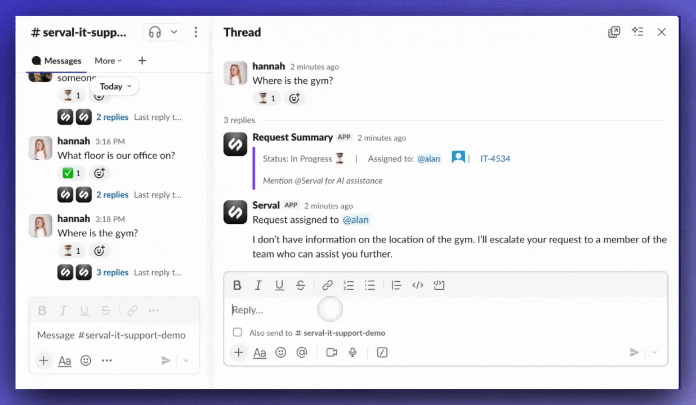Open the send options chevron beside the send arrow
Image resolution: width=696 pixels, height=405 pixels.
(653, 352)
